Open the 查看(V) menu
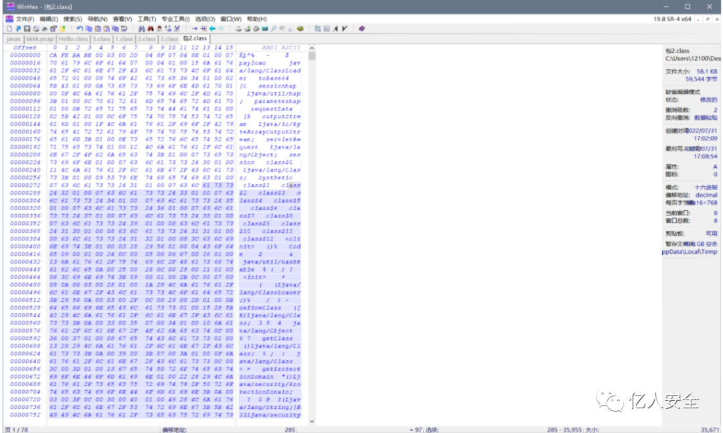The width and height of the screenshot is (723, 433). [x=123, y=19]
